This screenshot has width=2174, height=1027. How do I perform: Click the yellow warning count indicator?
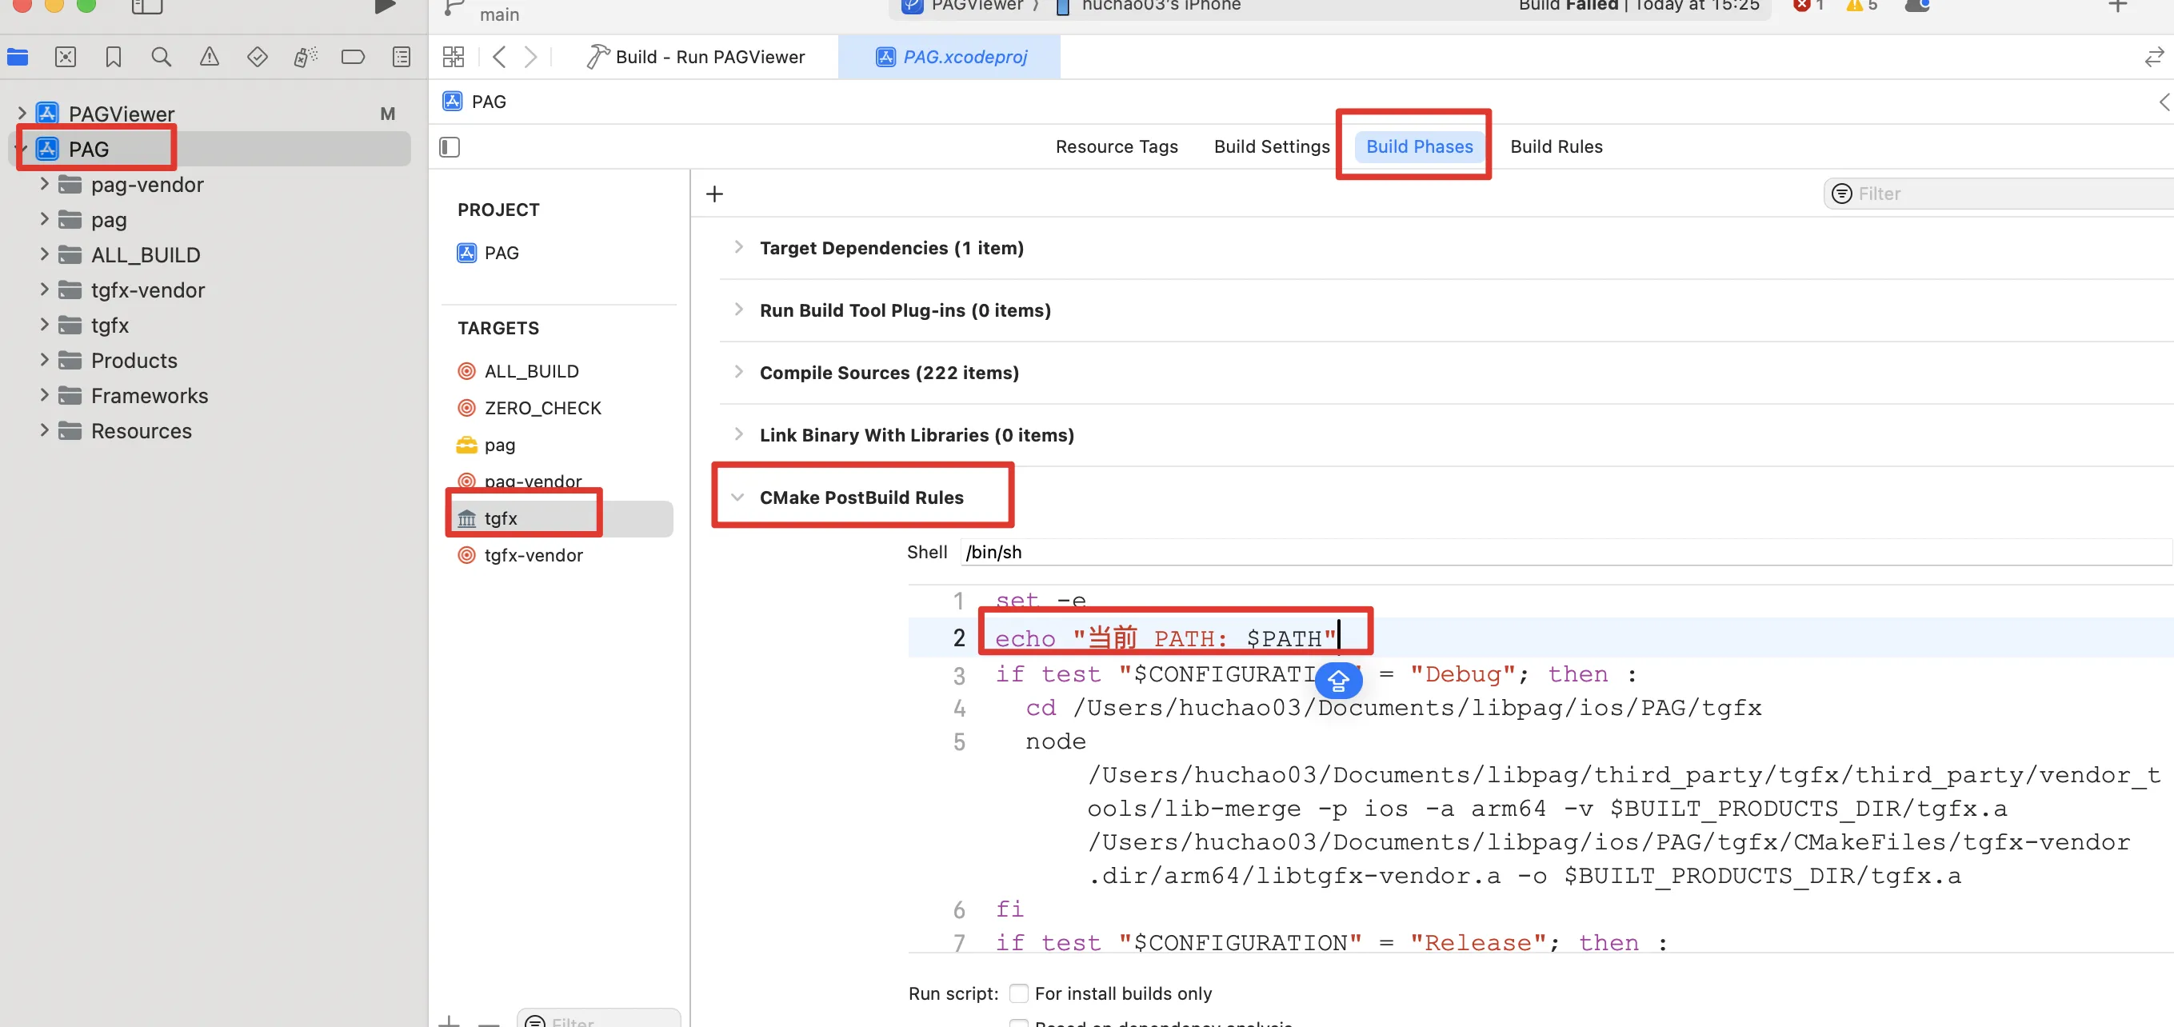coord(1862,6)
